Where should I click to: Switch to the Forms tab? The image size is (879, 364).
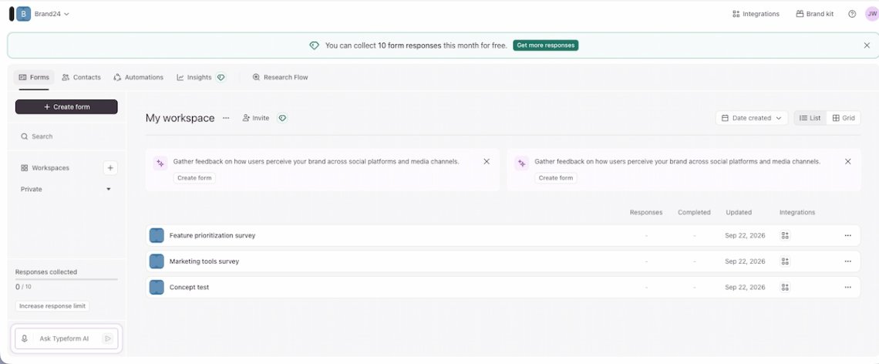point(34,77)
